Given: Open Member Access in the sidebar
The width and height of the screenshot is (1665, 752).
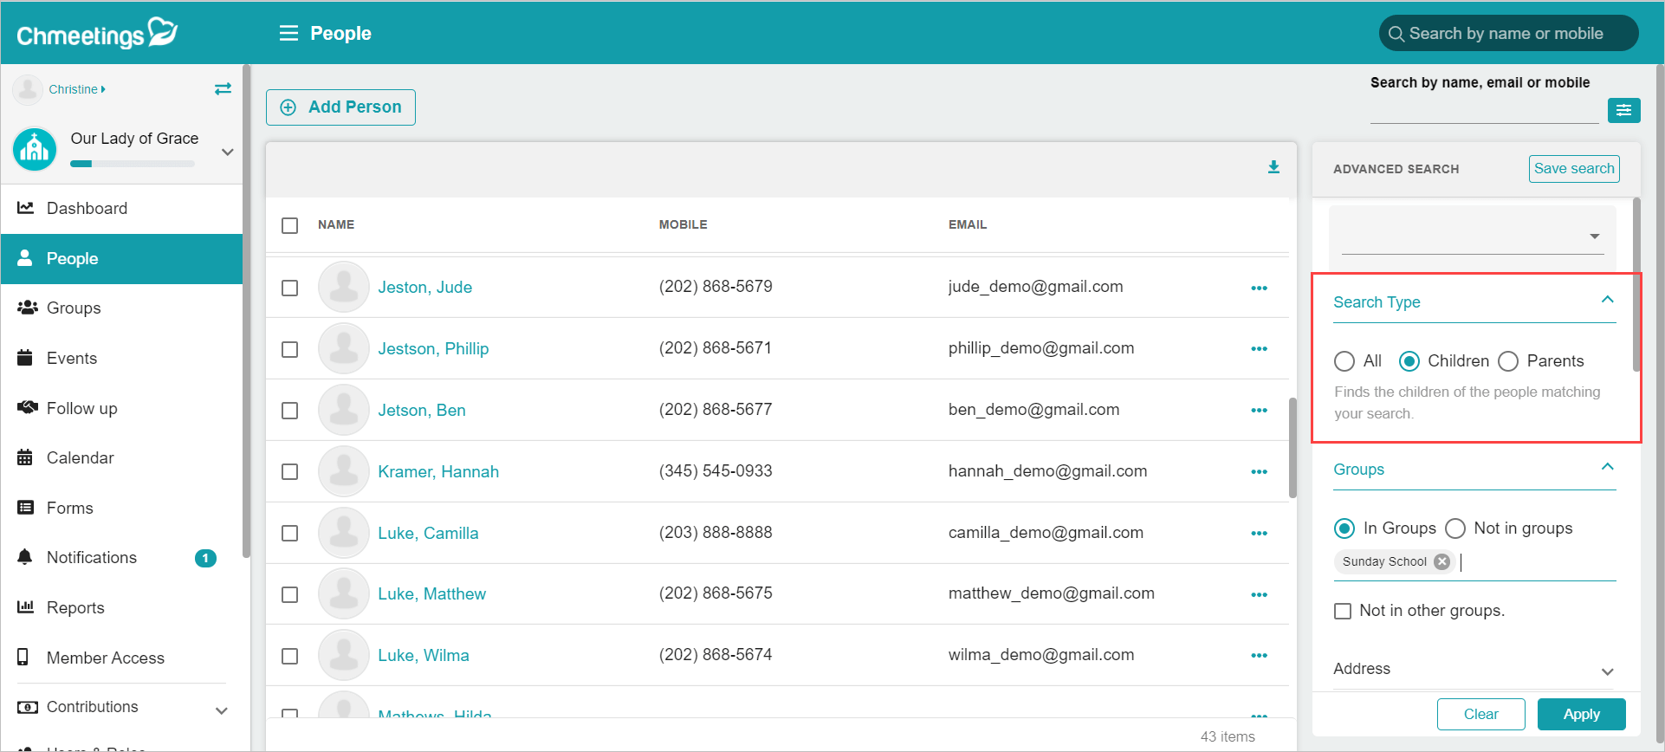Looking at the screenshot, I should (x=121, y=658).
